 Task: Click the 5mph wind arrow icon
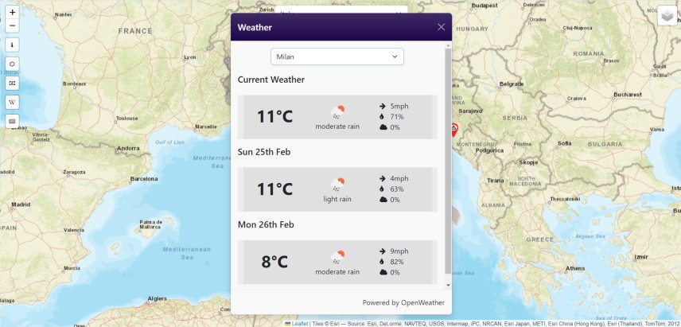[383, 106]
